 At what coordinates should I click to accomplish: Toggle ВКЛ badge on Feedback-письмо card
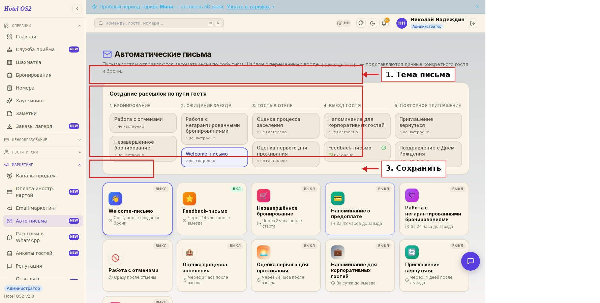(237, 189)
